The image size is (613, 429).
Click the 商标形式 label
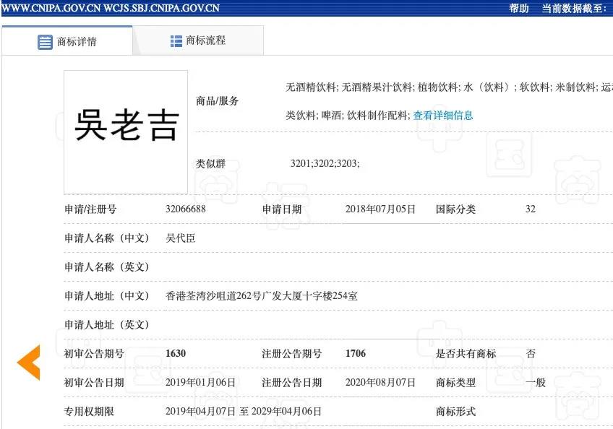click(x=456, y=411)
